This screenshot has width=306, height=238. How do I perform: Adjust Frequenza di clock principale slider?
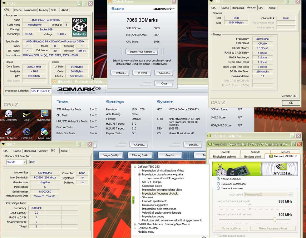click(249, 206)
